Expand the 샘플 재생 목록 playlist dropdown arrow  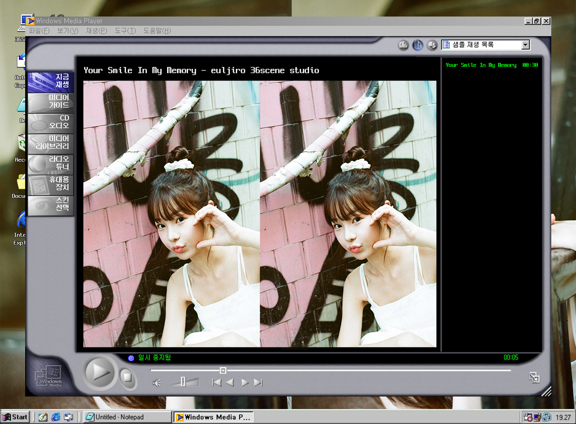pyautogui.click(x=525, y=45)
